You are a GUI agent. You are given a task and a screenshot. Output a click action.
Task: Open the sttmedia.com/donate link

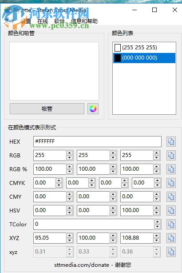click(x=82, y=265)
